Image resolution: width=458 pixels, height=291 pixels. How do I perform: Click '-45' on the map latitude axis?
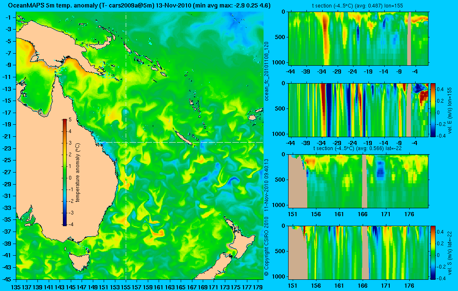(7, 279)
